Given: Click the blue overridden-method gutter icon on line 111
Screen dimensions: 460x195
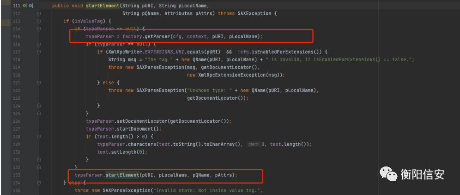Looking at the screenshot, I should coord(31,6).
